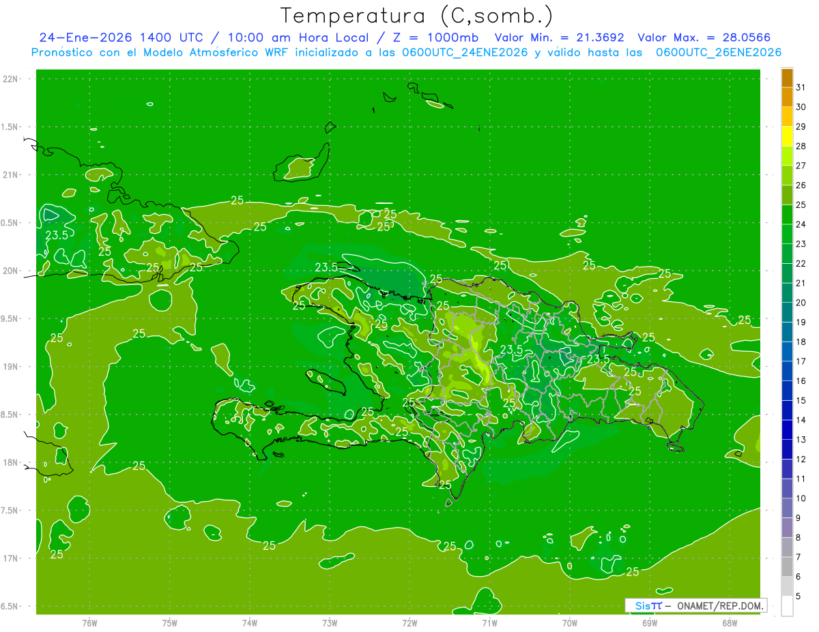The width and height of the screenshot is (819, 632).
Task: Click the "20N" latitude axis label
Action: tap(9, 271)
